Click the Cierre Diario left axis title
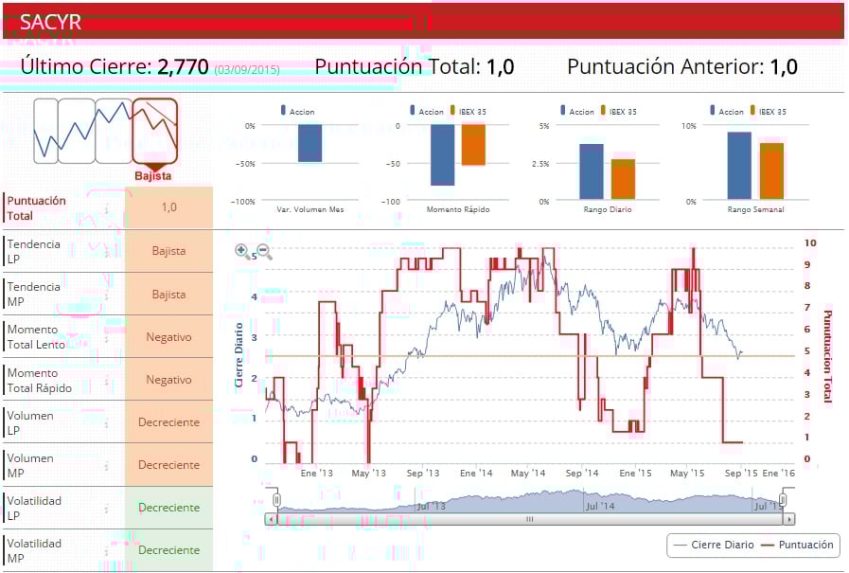849x573 pixels. [239, 355]
